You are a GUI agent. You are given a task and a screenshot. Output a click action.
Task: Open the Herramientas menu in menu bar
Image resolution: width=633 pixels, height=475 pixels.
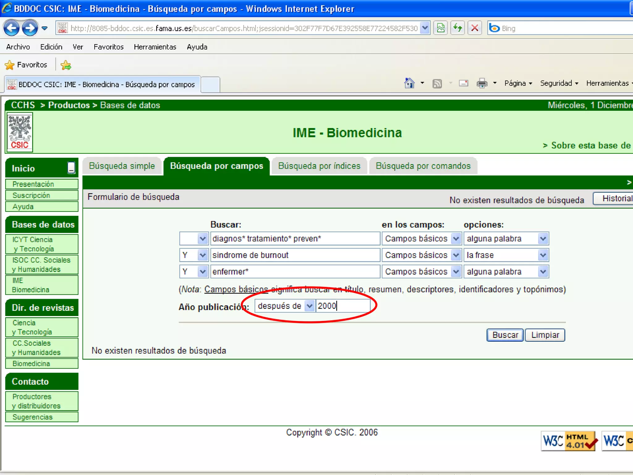click(155, 47)
